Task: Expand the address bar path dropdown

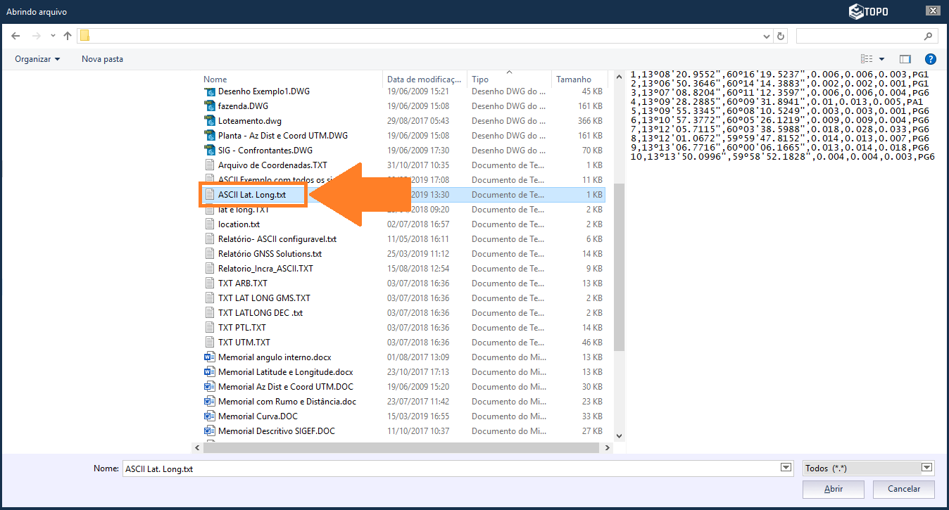Action: coord(767,36)
